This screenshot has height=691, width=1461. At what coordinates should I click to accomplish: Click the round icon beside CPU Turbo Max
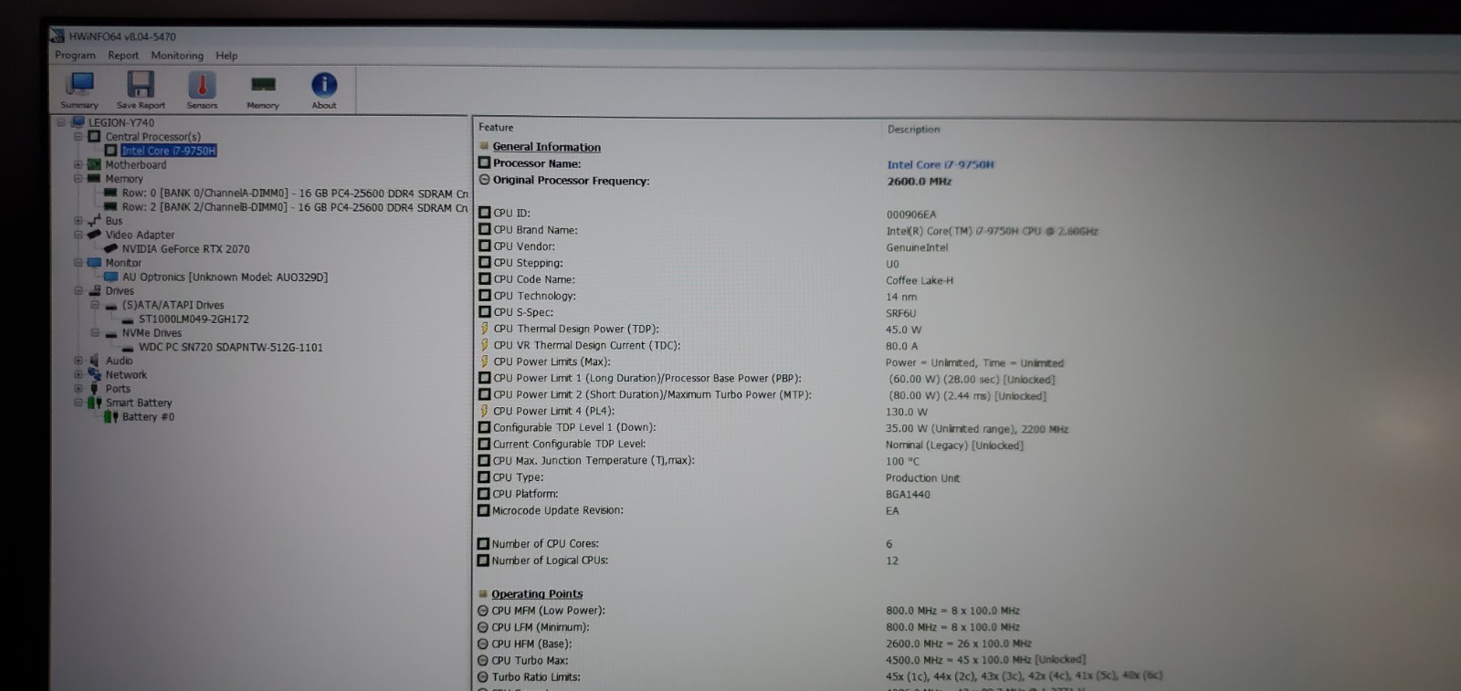click(483, 660)
